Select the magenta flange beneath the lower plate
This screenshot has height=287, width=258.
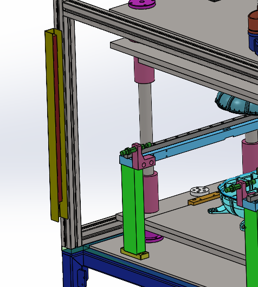(x=154, y=238)
